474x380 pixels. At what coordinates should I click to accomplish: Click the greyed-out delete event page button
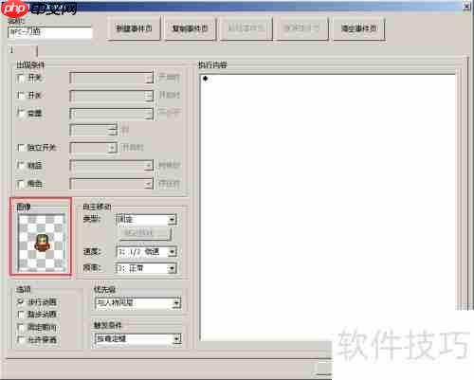tap(302, 28)
